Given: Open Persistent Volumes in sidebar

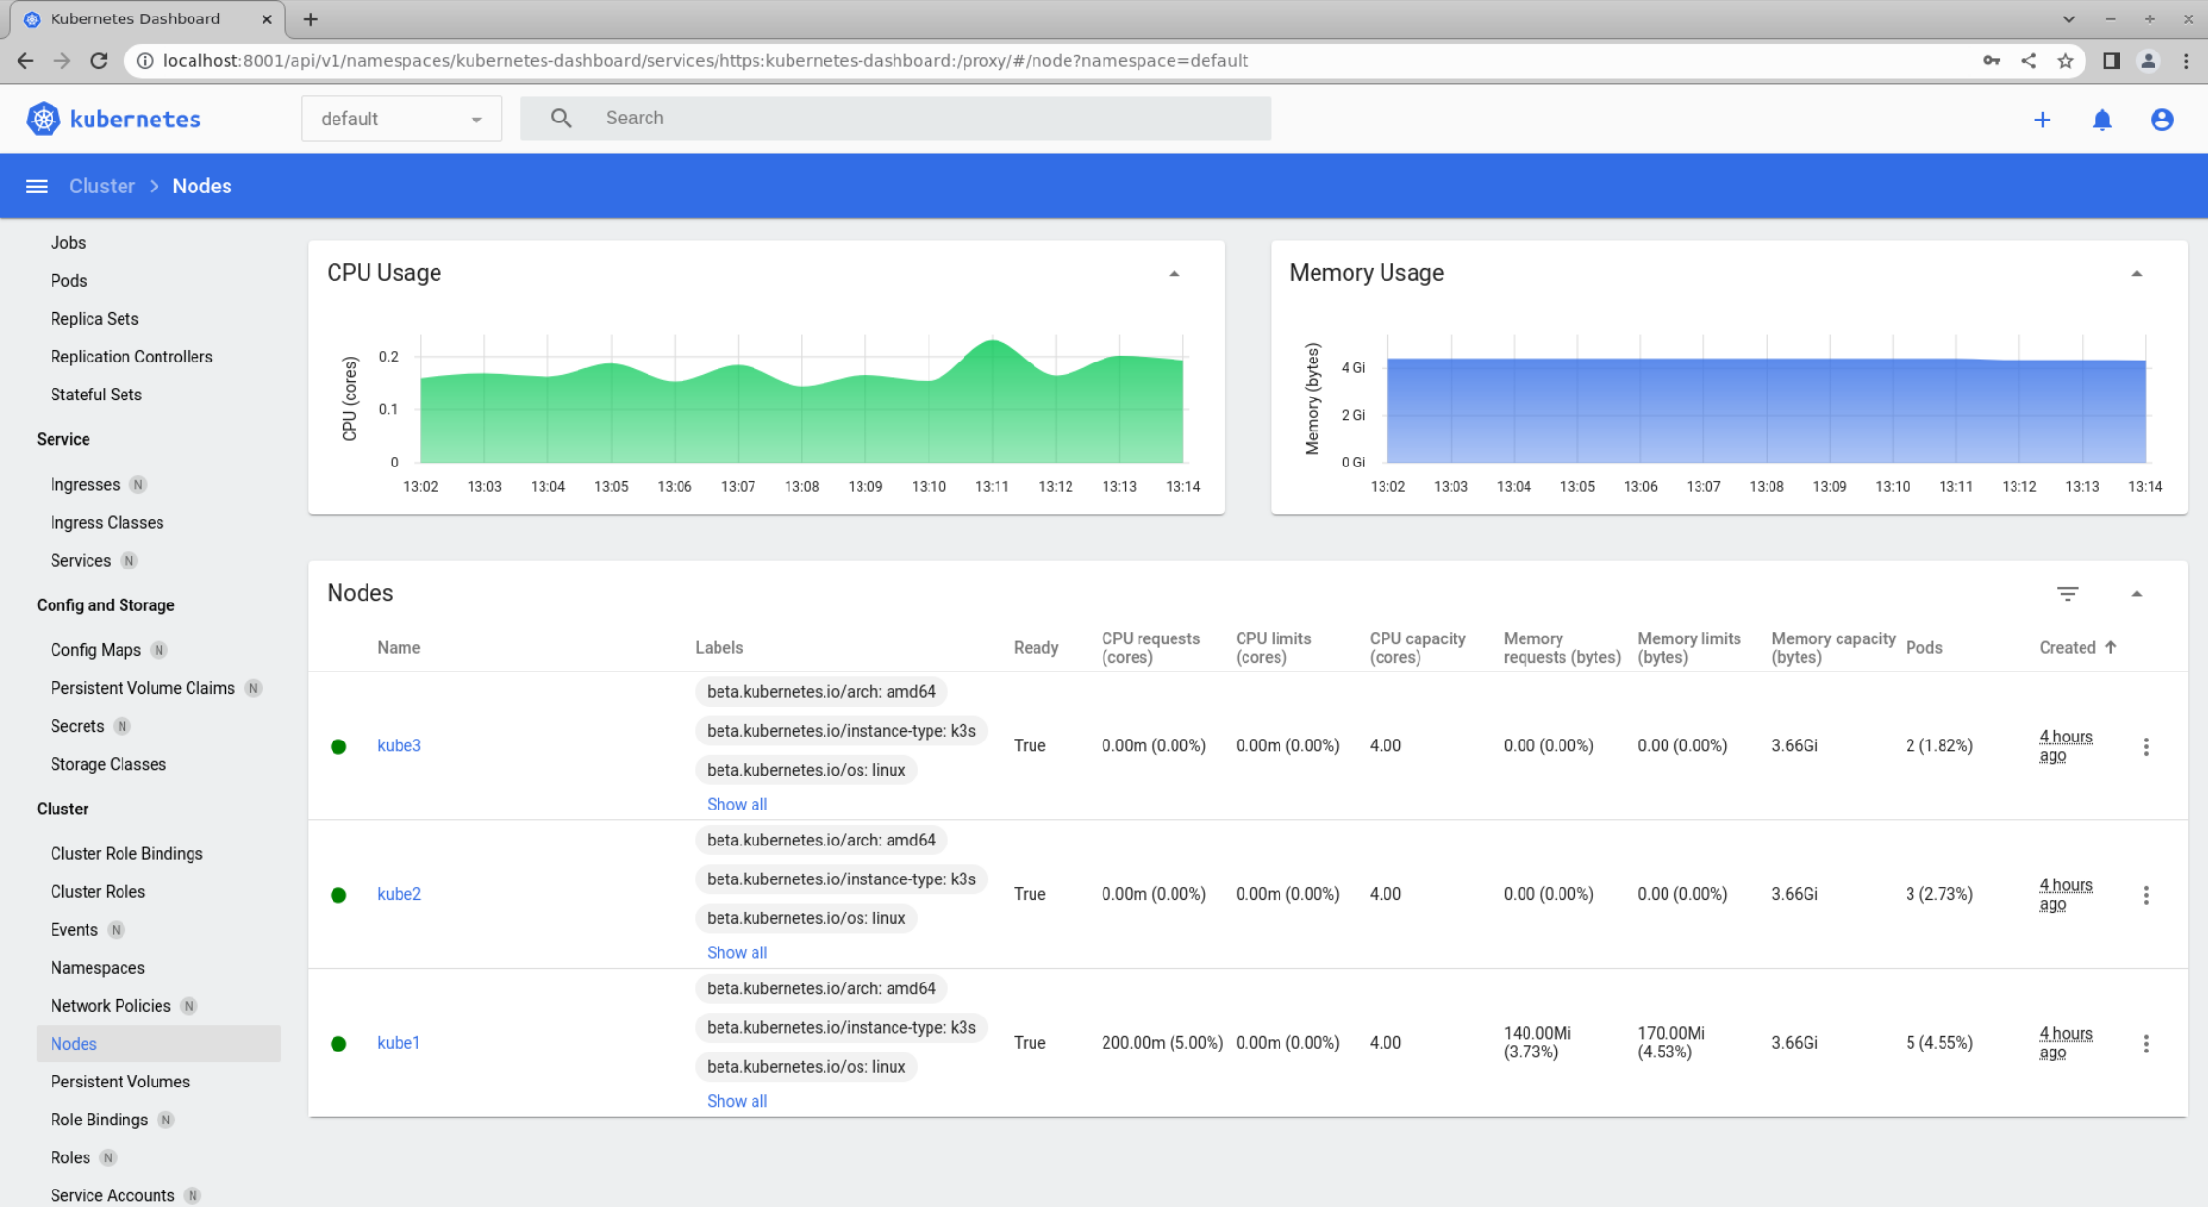Looking at the screenshot, I should coord(120,1081).
